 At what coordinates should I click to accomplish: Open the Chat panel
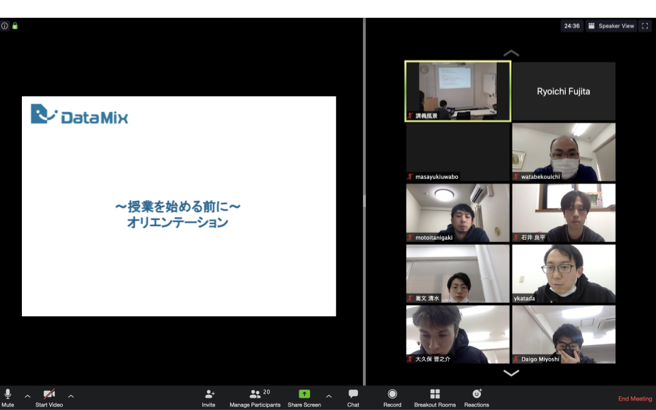(x=353, y=398)
